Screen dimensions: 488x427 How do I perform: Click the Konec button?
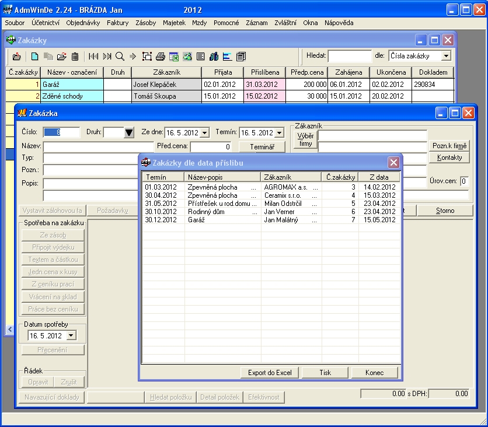[x=374, y=373]
